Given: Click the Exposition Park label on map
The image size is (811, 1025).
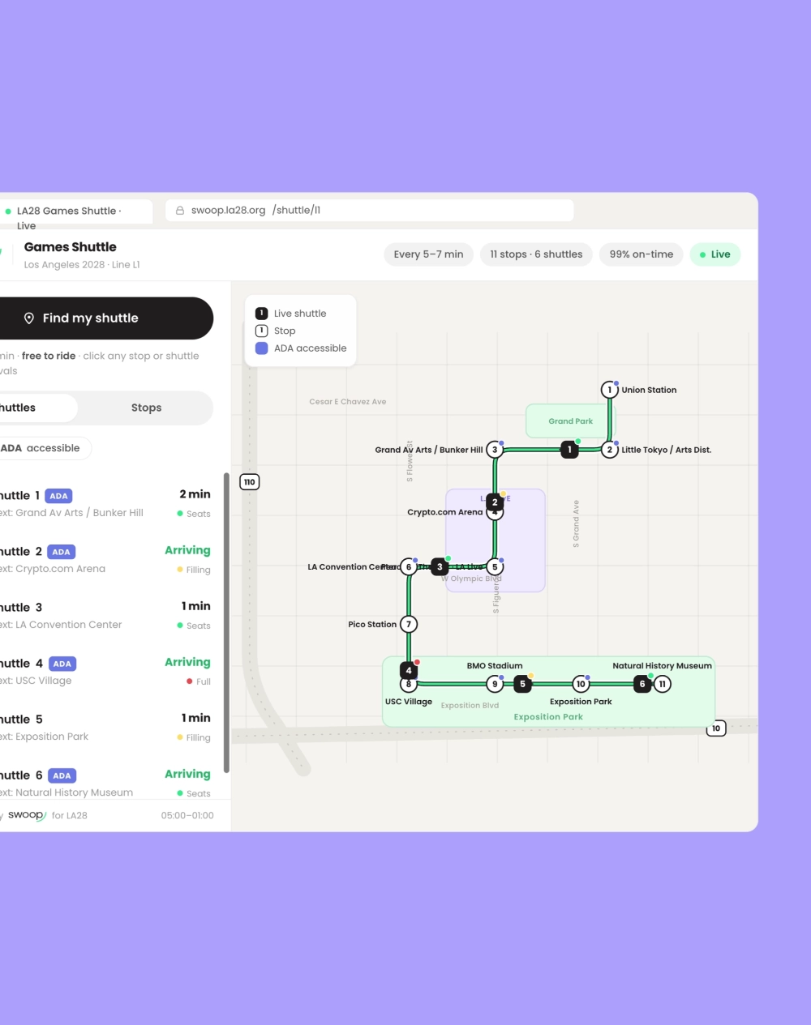Looking at the screenshot, I should [548, 717].
